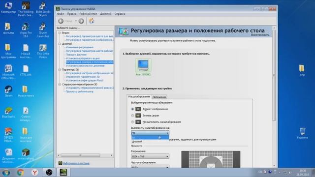Choose Дисплей option in scaling dropdown list

tap(150, 142)
